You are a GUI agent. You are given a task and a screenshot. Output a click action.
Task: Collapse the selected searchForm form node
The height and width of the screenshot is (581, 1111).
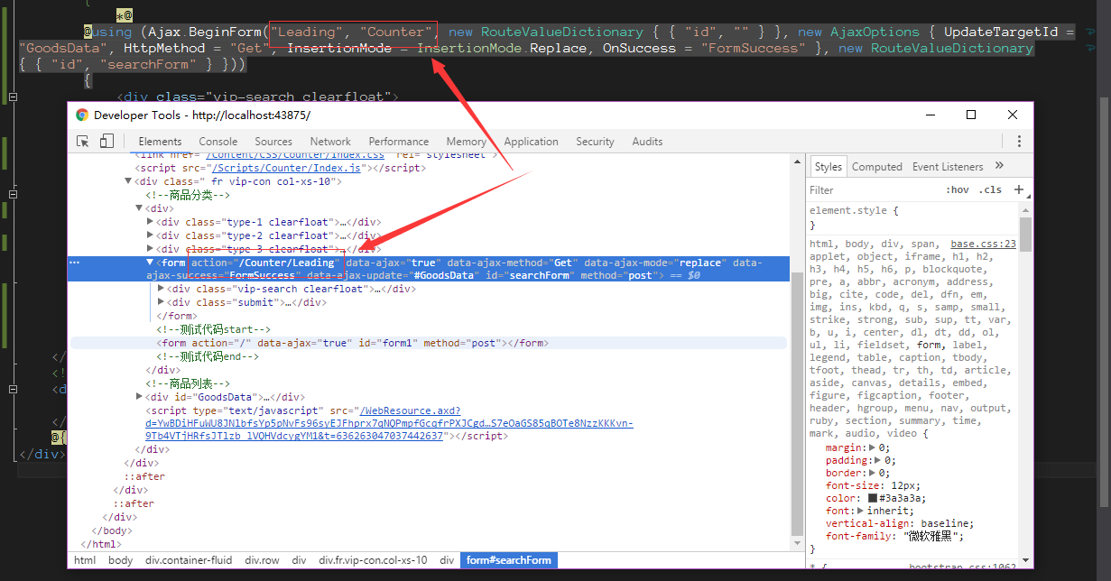[x=150, y=263]
